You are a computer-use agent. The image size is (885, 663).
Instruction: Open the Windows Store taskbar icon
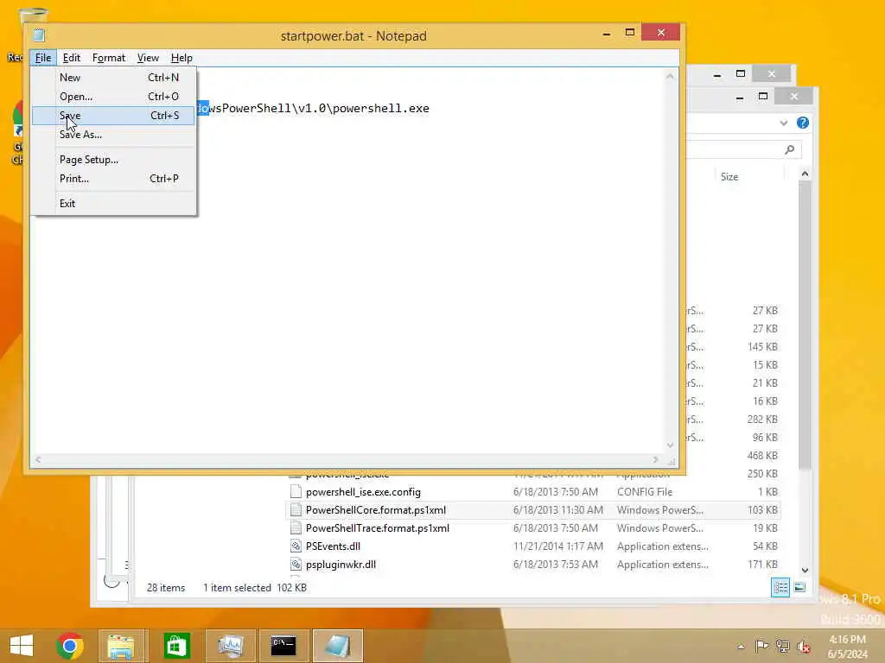click(x=176, y=646)
